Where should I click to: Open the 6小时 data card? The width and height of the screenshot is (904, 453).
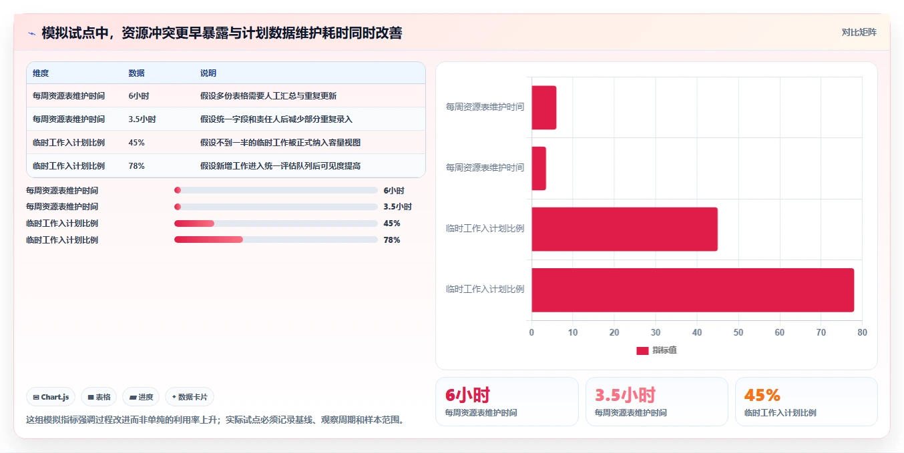point(507,402)
